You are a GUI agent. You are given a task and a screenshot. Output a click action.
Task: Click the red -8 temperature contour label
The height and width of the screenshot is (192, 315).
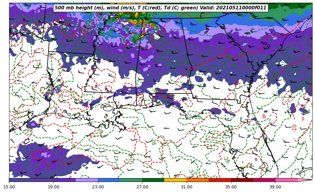264,116
